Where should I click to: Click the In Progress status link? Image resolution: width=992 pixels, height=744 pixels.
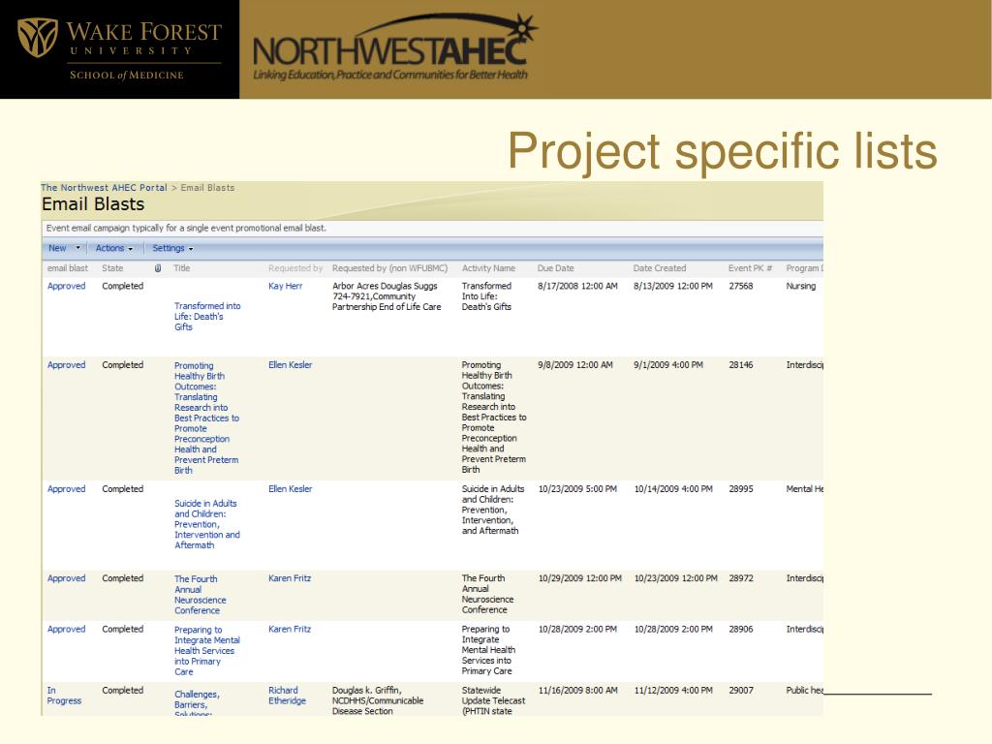click(64, 696)
